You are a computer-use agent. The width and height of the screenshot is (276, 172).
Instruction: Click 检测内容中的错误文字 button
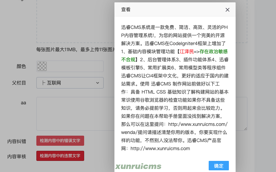click(x=60, y=141)
